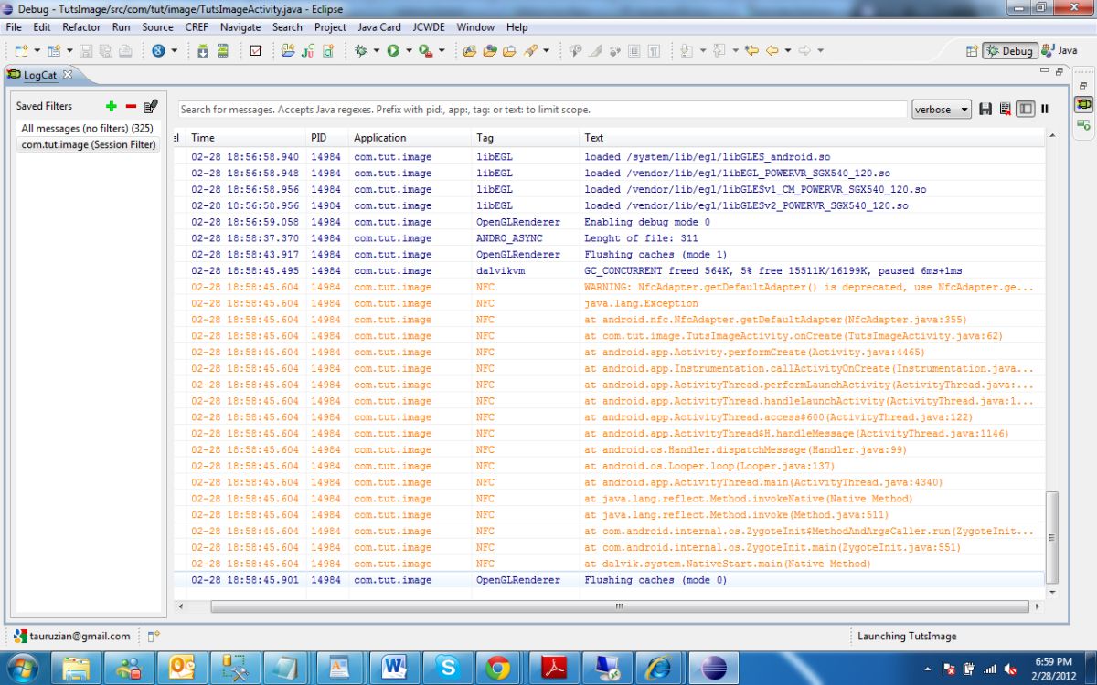Open the Window menu

click(x=475, y=27)
